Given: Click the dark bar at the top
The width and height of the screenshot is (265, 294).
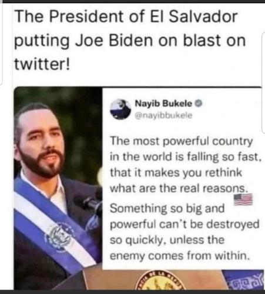Looking at the screenshot, I should (132, 1).
